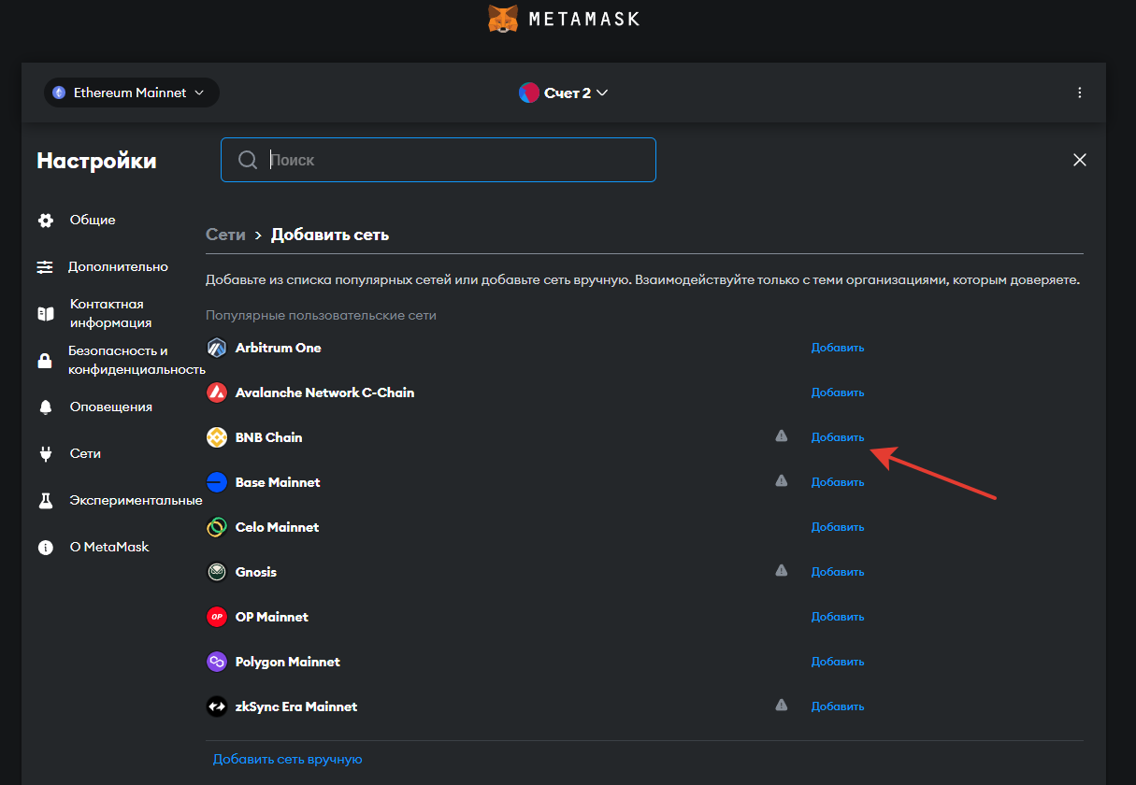1136x785 pixels.
Task: Click the Polygon Mainnet network logo
Action: pos(217,662)
